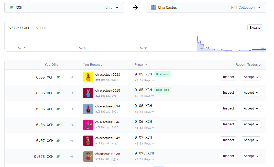
Task: Inspect the chiacactus#0046 offer
Action: point(228,124)
